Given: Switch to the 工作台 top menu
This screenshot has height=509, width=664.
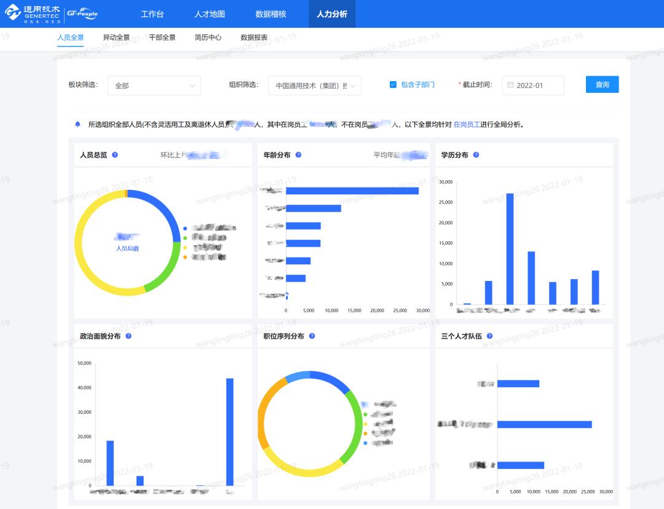Looking at the screenshot, I should coord(152,14).
